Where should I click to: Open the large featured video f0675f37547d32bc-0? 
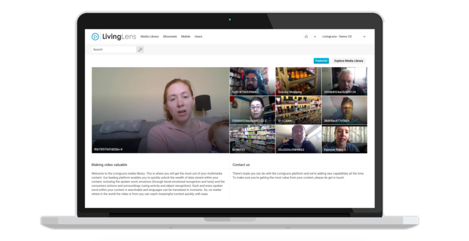tap(161, 110)
